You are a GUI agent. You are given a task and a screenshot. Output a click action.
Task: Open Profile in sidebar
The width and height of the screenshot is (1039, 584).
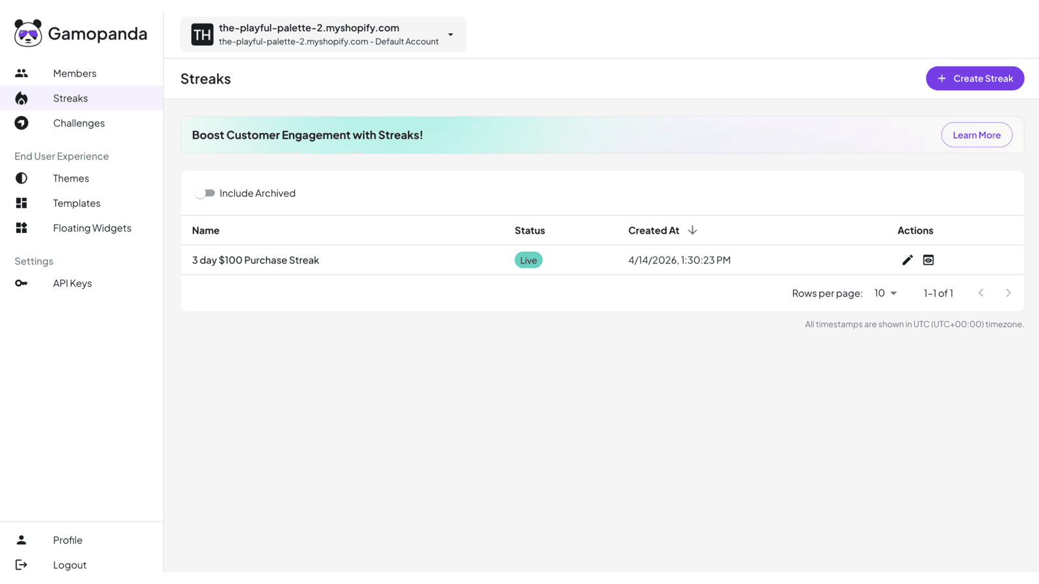81,540
